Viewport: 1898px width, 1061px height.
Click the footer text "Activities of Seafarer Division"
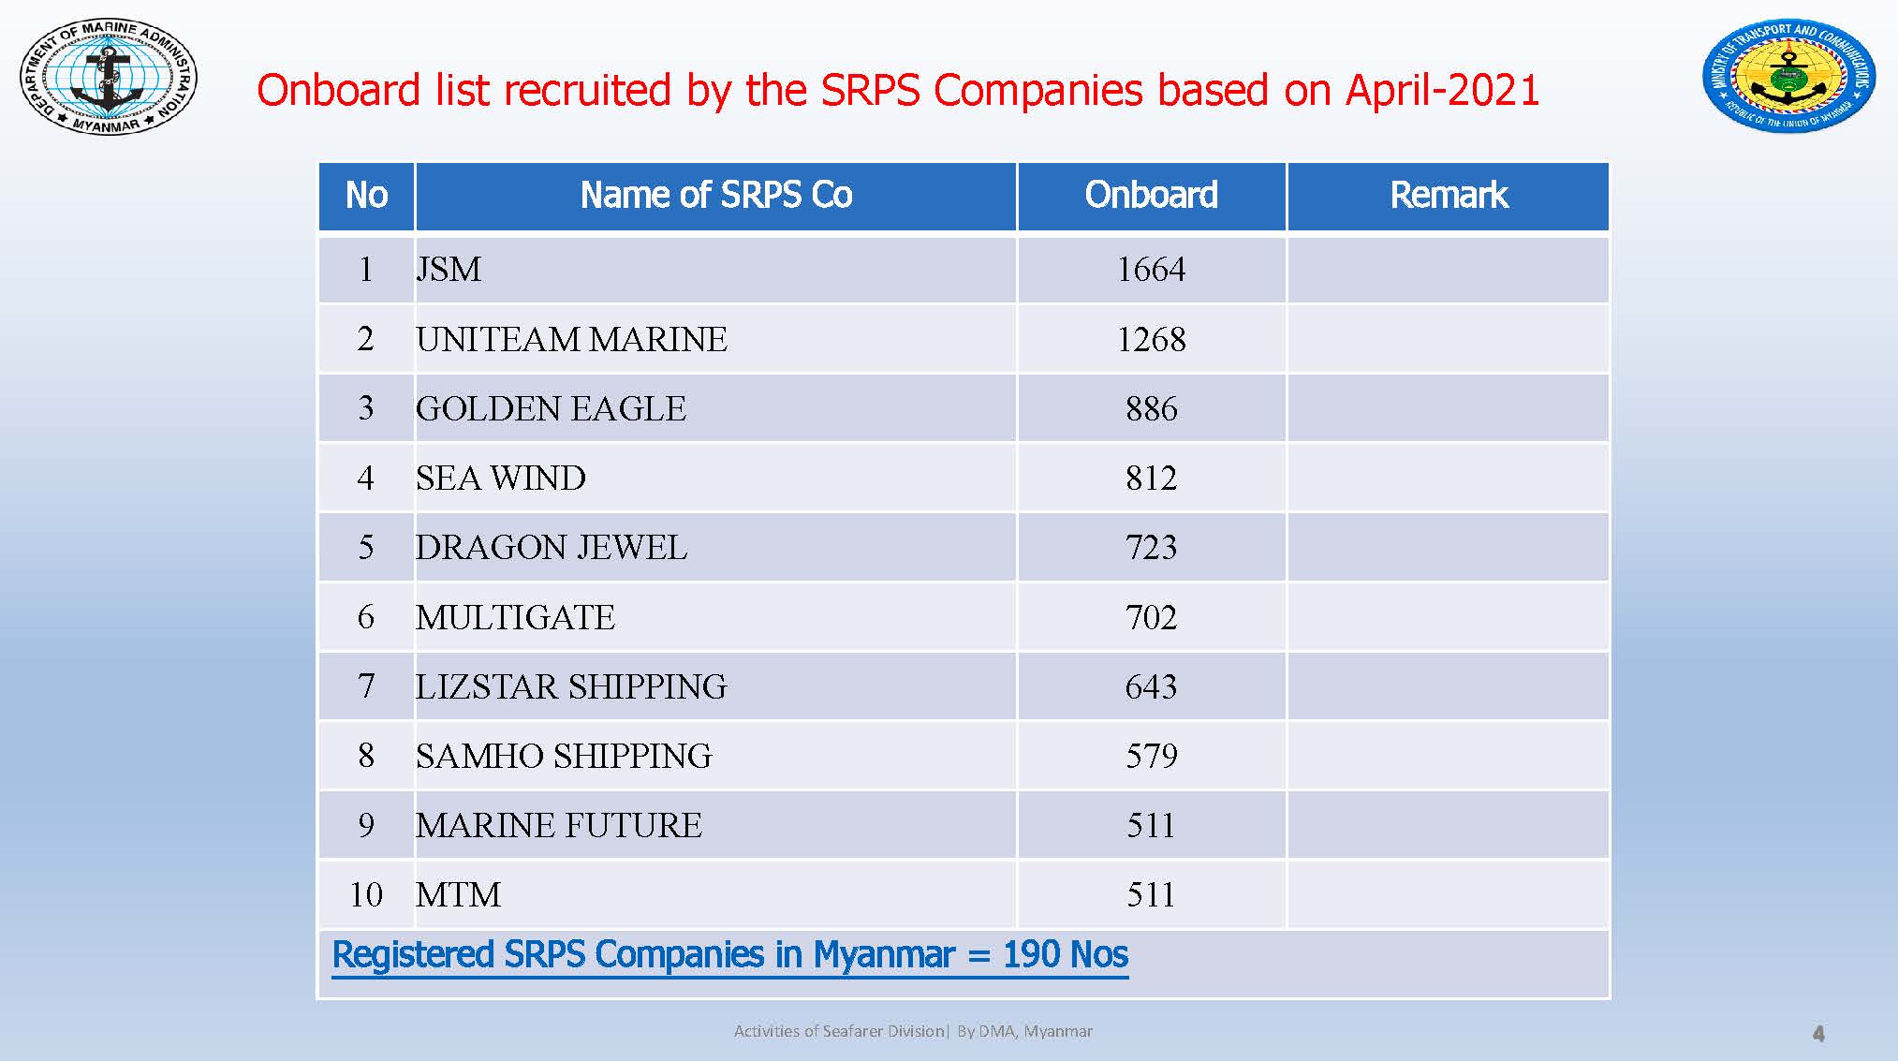pos(839,1031)
